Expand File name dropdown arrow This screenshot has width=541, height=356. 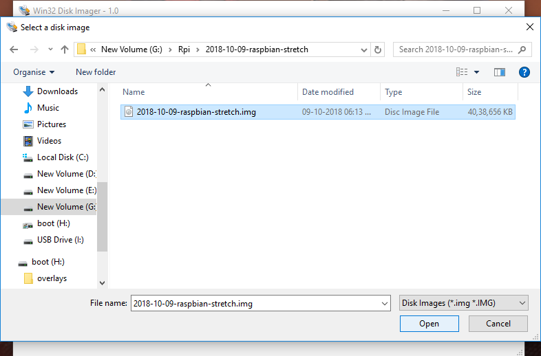[384, 304]
